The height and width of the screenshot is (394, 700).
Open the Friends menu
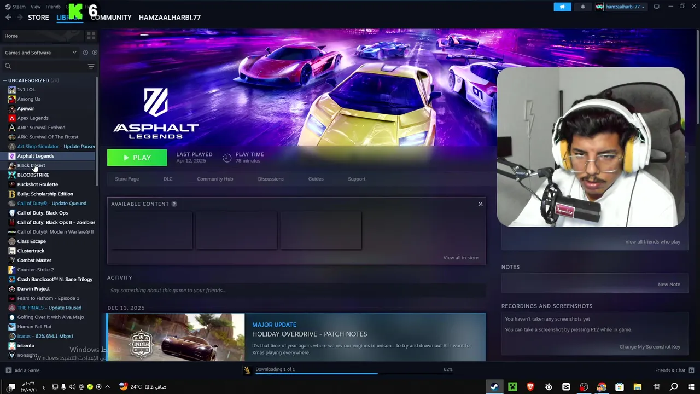[53, 7]
